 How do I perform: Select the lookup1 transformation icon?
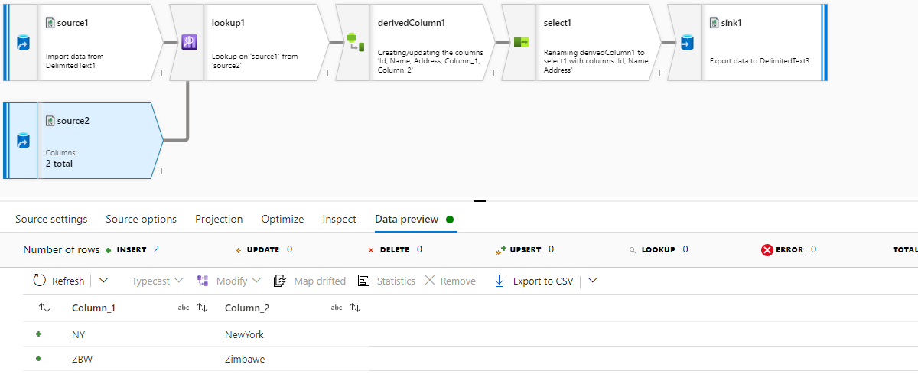click(190, 43)
